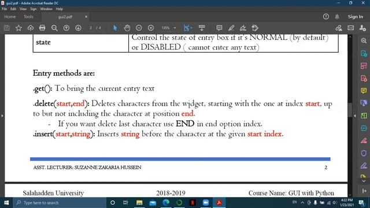Click the scrolling mode toolbar icon

pyautogui.click(x=202, y=28)
